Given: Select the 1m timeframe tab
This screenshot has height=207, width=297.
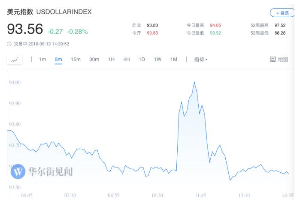Looking at the screenshot, I should click(x=42, y=59).
